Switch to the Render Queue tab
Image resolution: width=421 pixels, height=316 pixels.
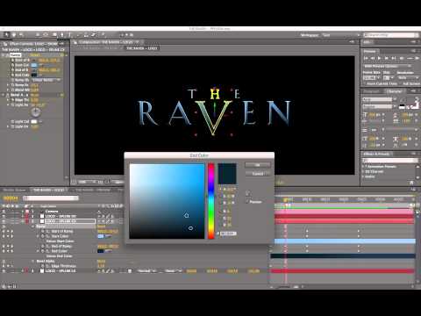14,190
